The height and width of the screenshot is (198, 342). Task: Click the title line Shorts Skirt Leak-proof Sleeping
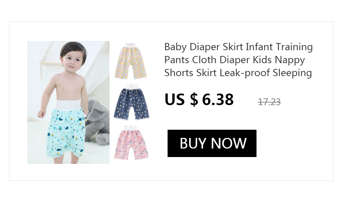point(238,73)
